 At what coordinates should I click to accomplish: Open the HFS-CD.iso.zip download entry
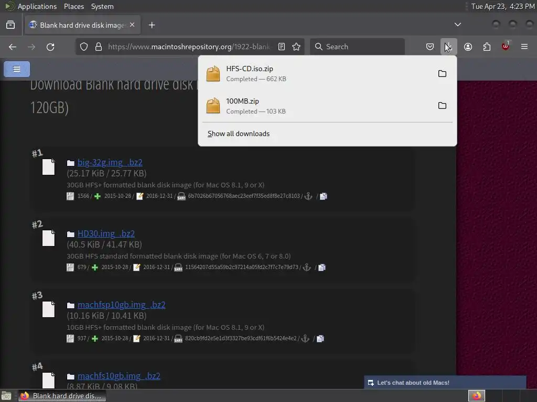click(x=318, y=73)
